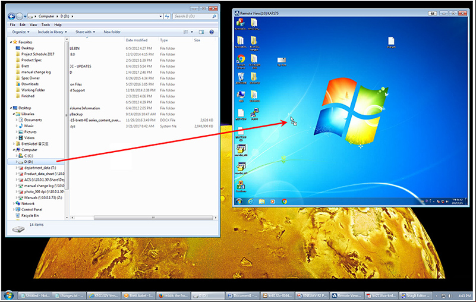Image resolution: width=476 pixels, height=302 pixels.
Task: Refresh the D: drive Explorer listing
Action: 167,17
